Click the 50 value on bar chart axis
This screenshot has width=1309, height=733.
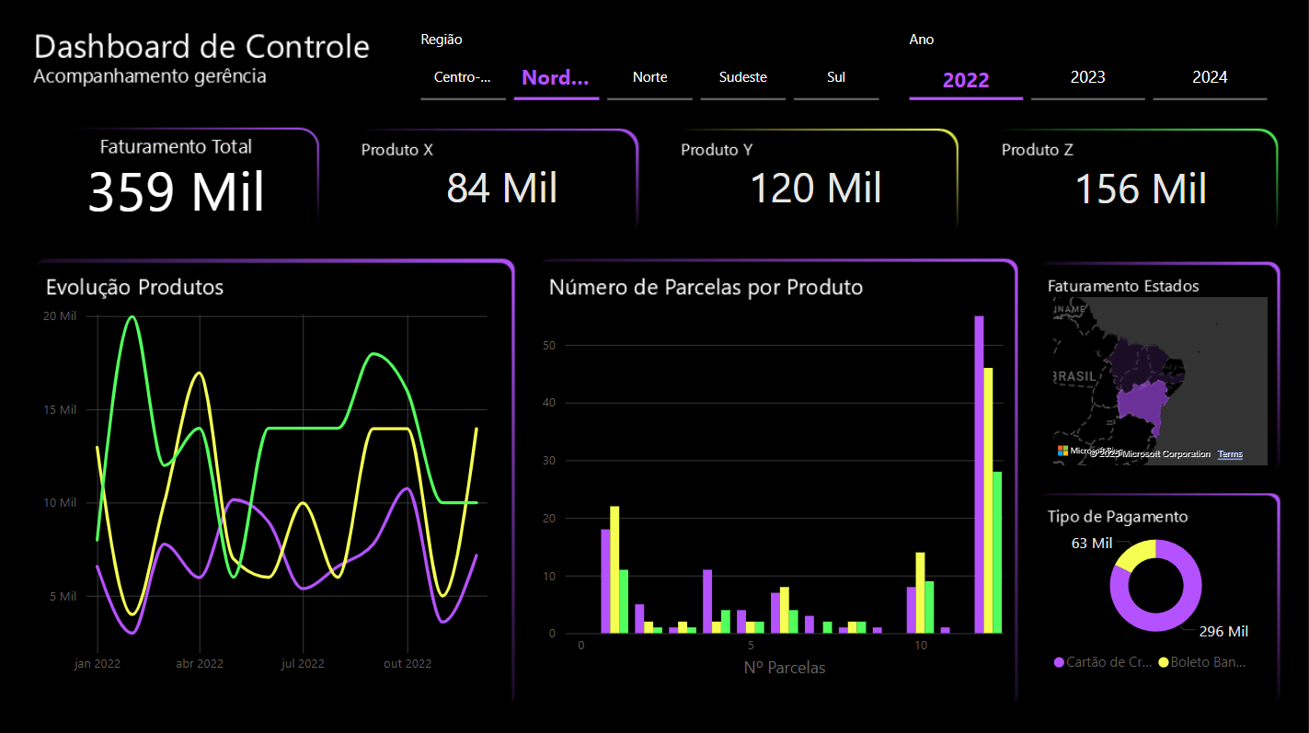click(548, 346)
